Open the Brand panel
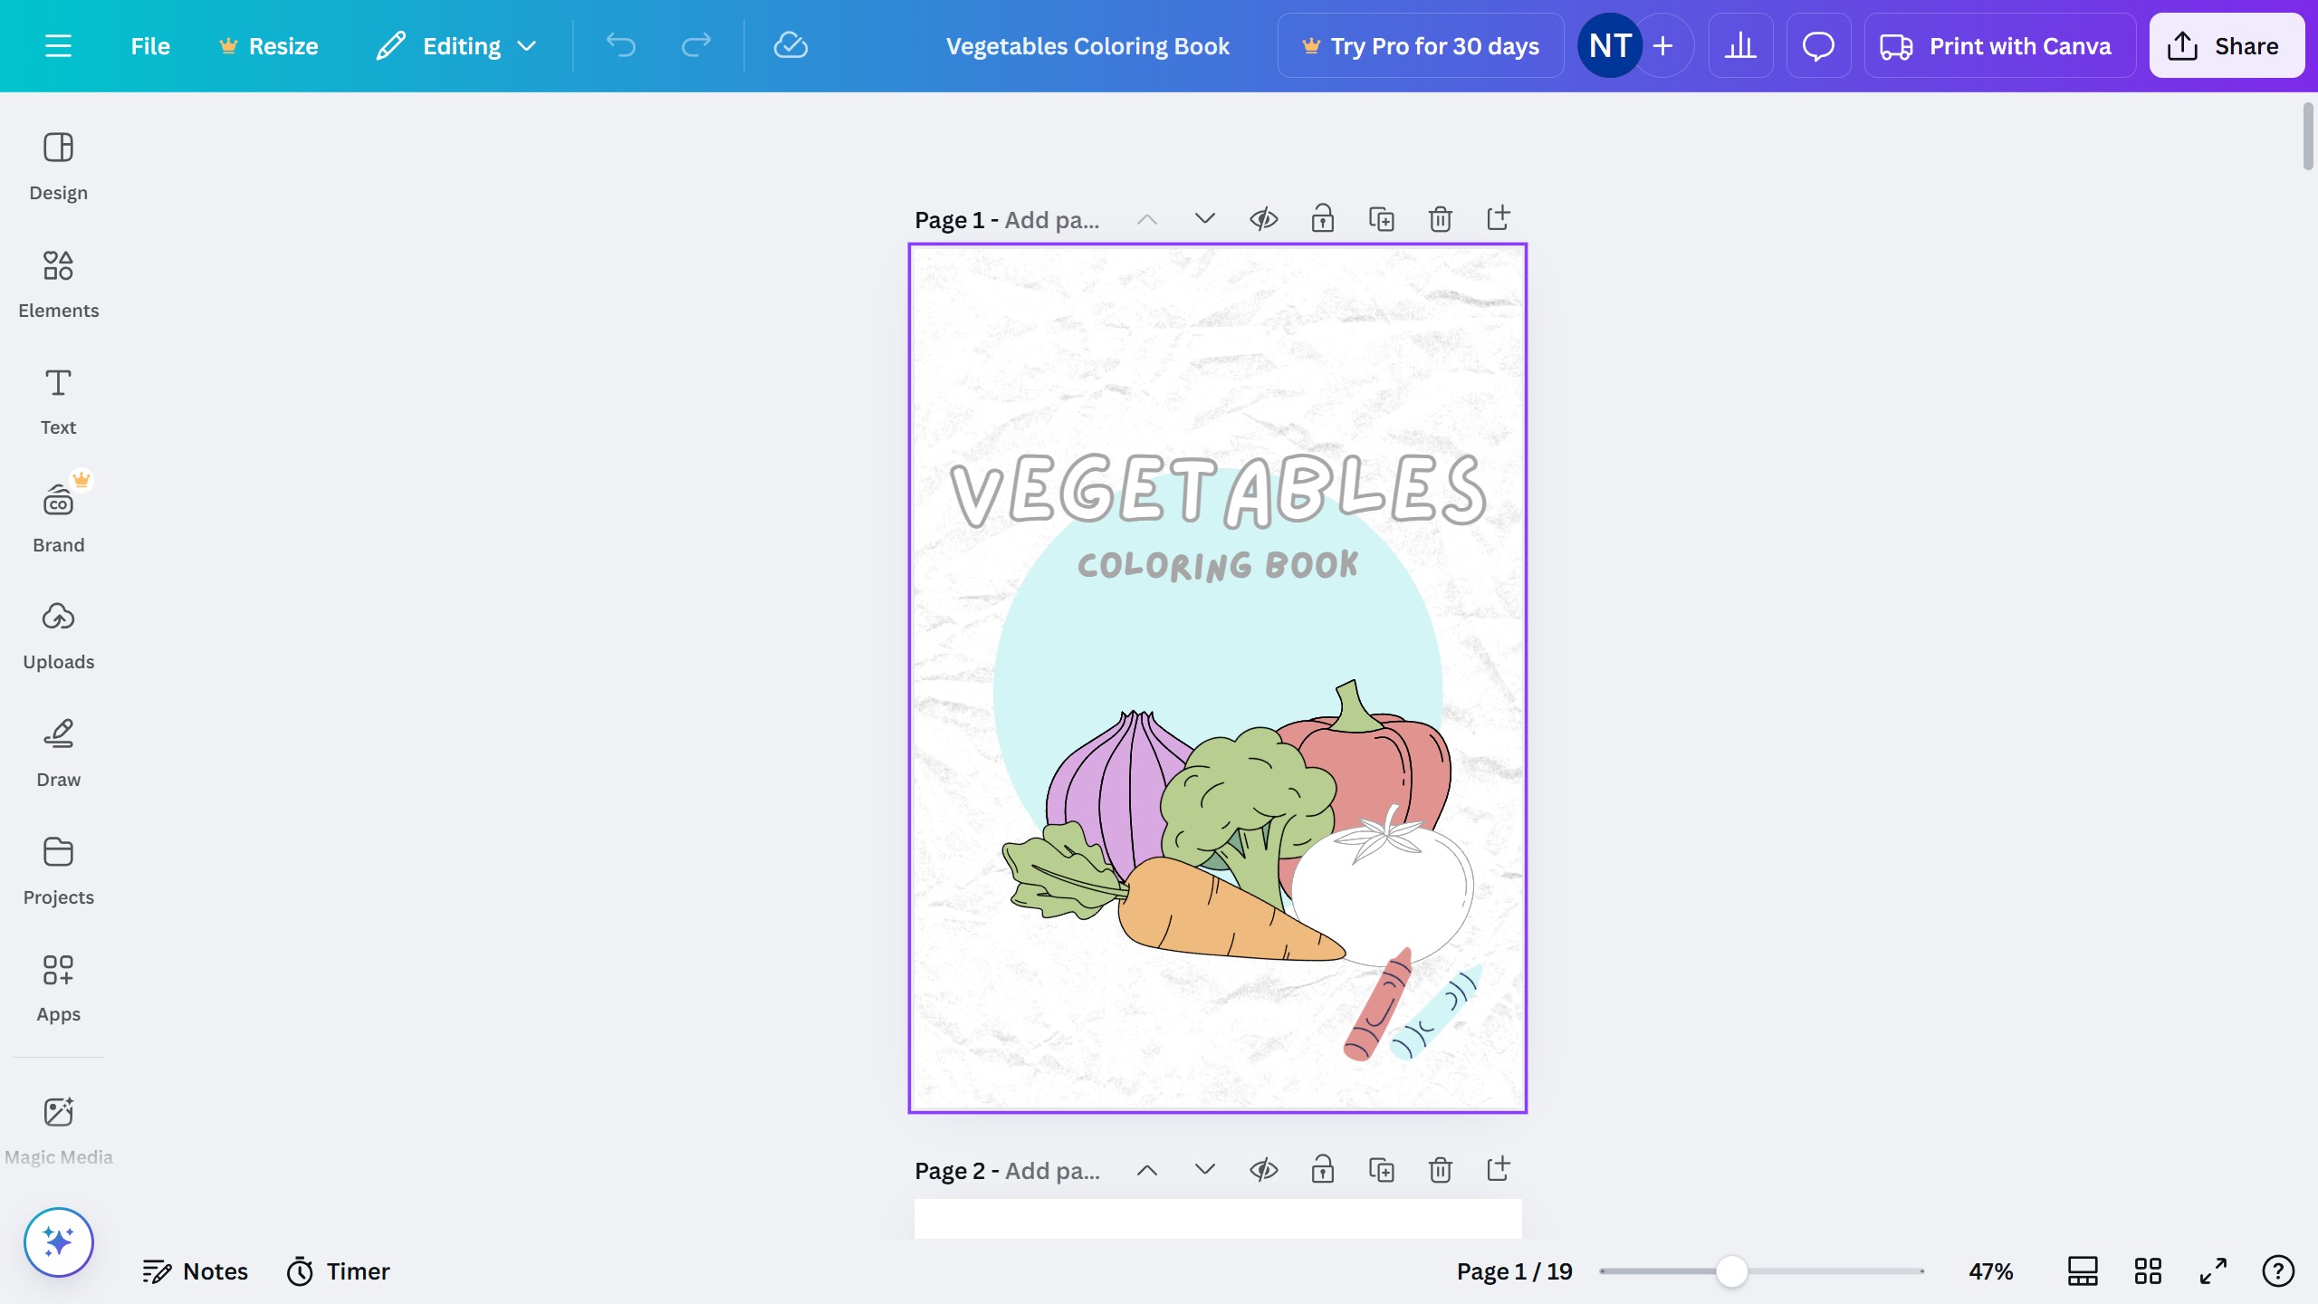Screen dimensions: 2318x1304 point(58,515)
